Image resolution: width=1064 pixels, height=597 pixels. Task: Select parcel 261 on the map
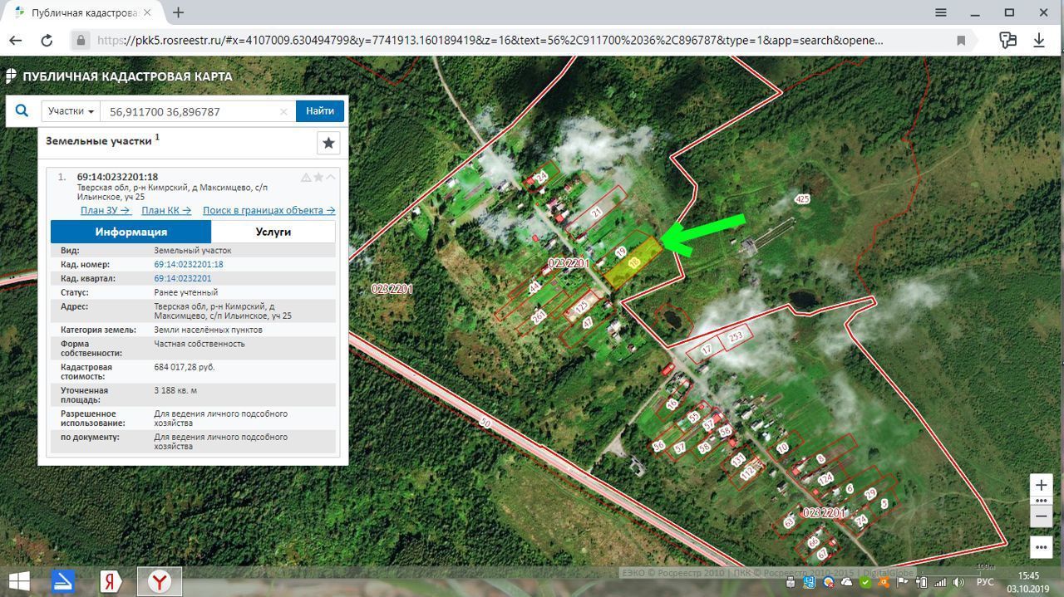[539, 317]
